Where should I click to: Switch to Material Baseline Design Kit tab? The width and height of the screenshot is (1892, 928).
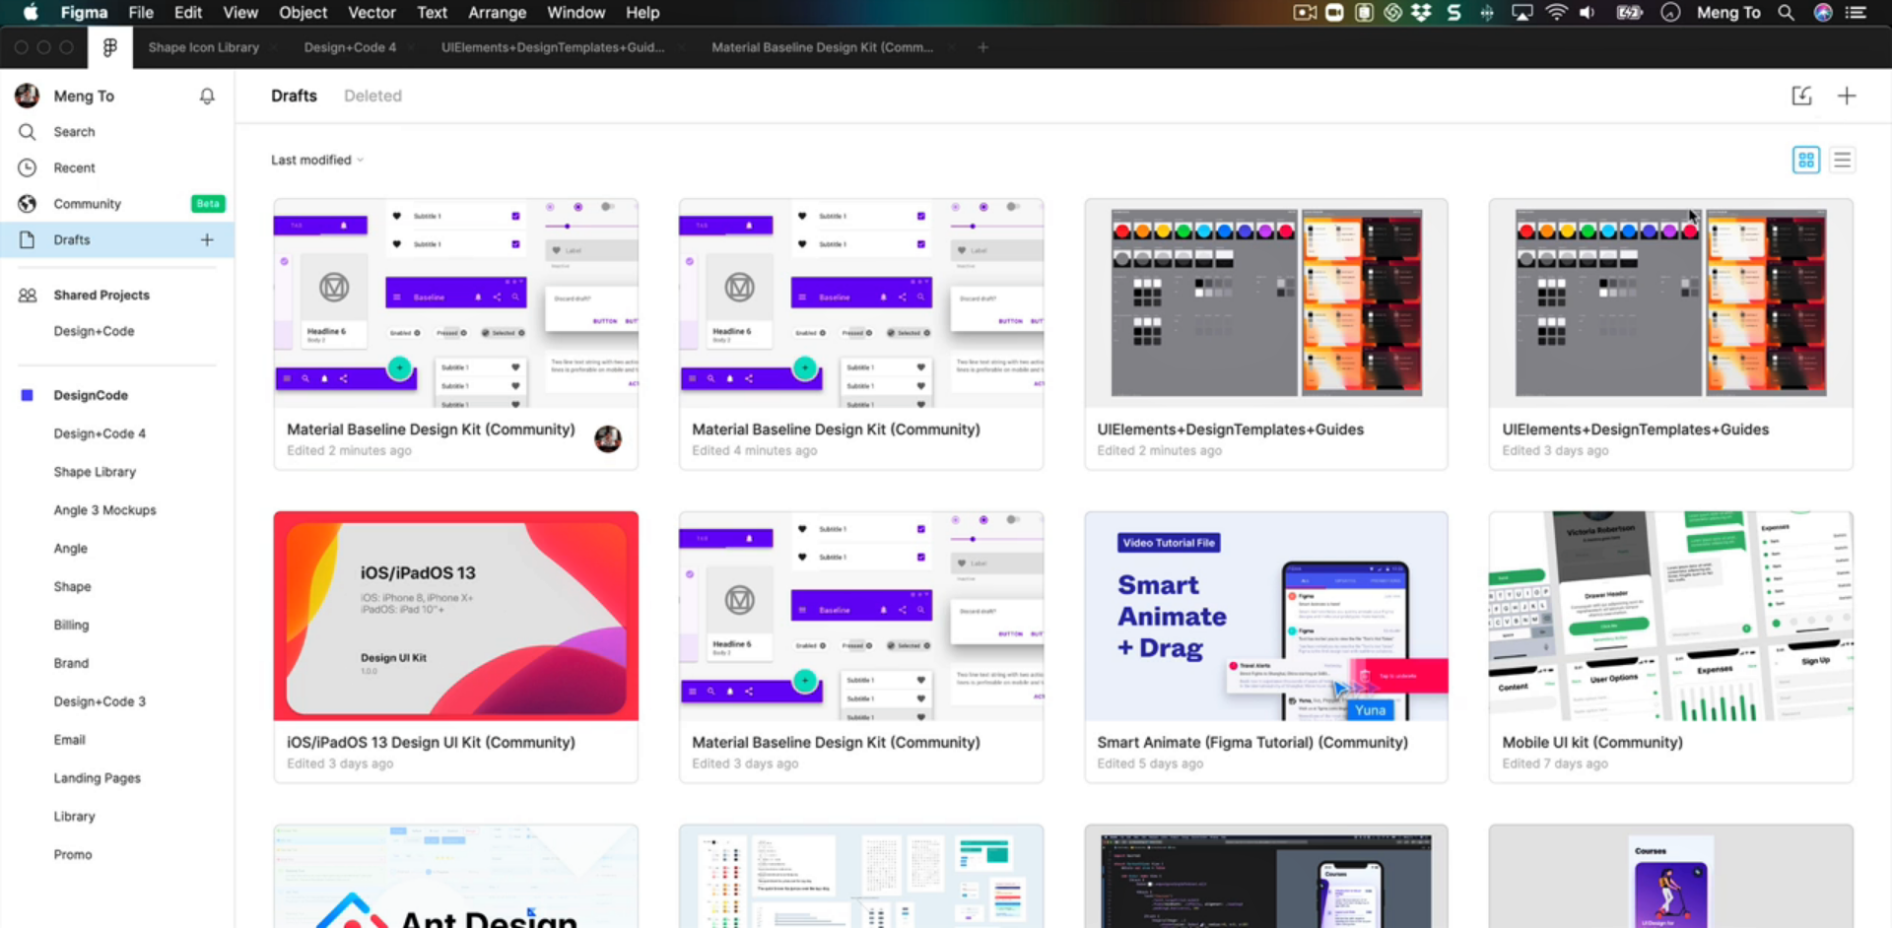click(x=822, y=47)
